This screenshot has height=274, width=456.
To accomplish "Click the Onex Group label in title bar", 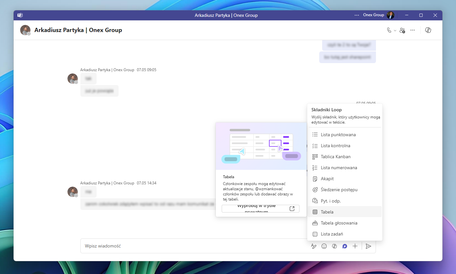I will coord(373,15).
